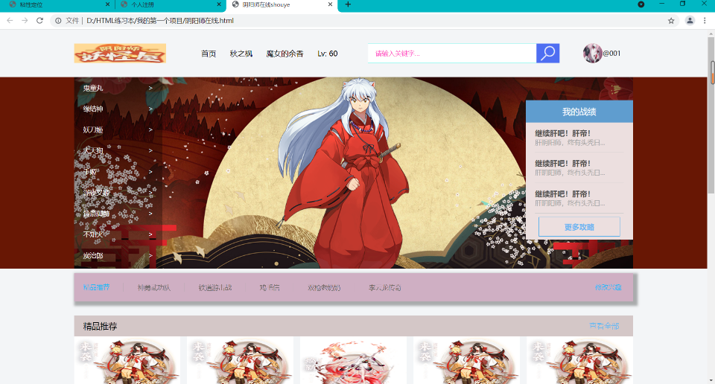Click the magnifier search button
Screen dimensions: 715x384
(x=547, y=54)
